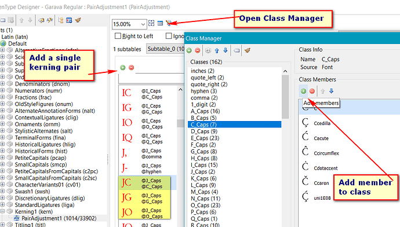Expand the Swash1 (swsh) feature
The image size is (400, 227).
coord(2,191)
